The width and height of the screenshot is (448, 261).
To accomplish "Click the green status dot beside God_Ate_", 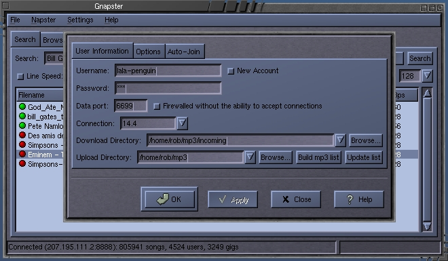I will (x=22, y=106).
